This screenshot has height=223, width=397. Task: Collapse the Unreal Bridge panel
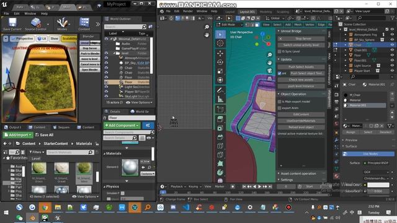(279, 31)
